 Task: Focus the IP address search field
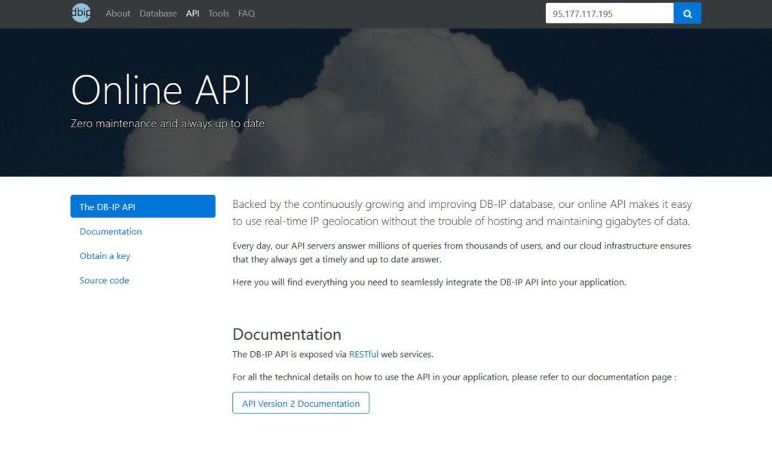click(609, 14)
